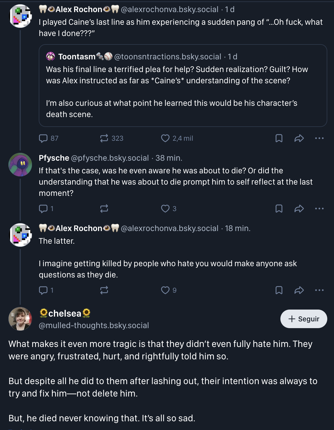Click the Seguir follow button for chelsea
Screen dimensions: 334x430
[304, 319]
